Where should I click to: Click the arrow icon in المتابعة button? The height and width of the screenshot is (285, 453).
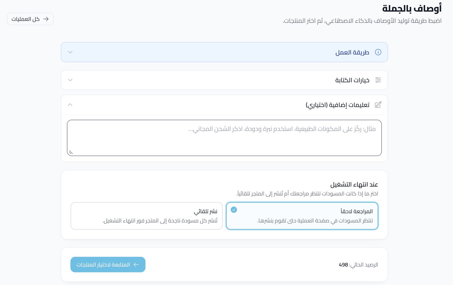coord(136,265)
